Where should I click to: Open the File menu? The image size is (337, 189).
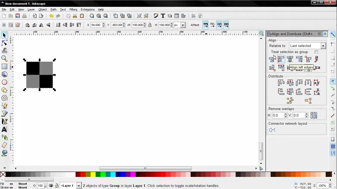tap(4, 9)
